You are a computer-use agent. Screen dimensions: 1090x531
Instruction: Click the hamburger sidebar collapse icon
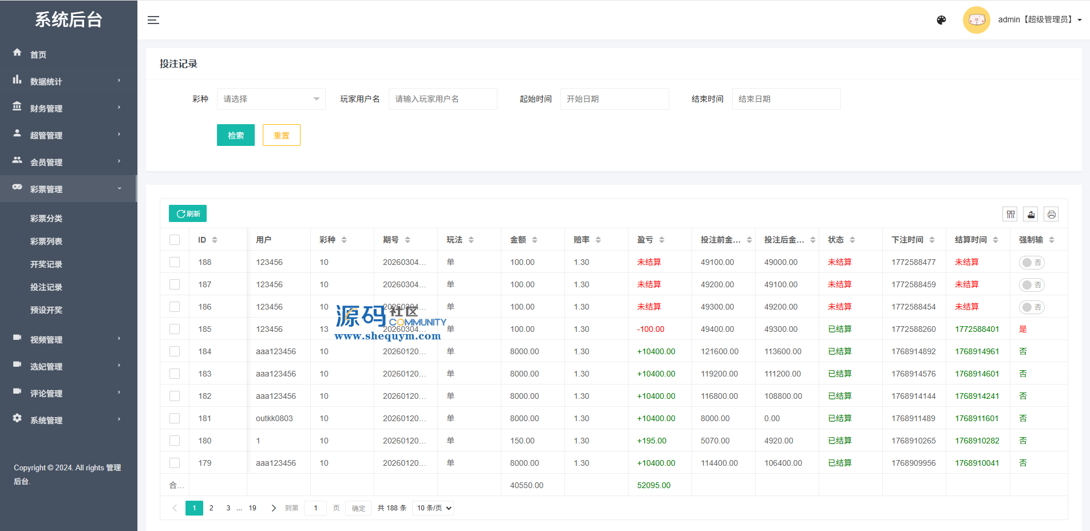tap(153, 20)
